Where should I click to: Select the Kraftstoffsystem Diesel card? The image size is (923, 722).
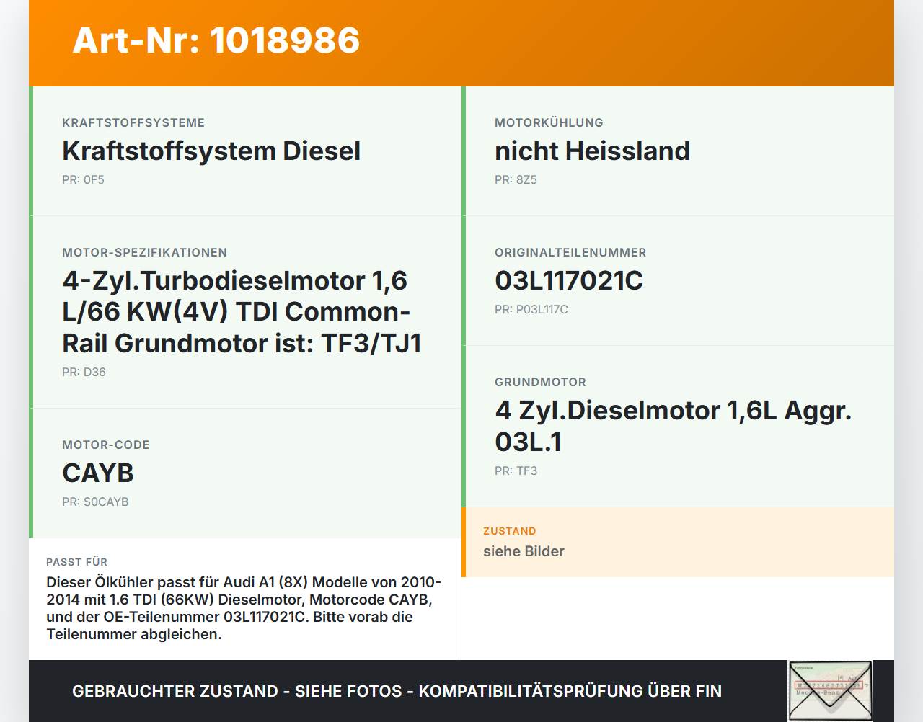pyautogui.click(x=245, y=151)
